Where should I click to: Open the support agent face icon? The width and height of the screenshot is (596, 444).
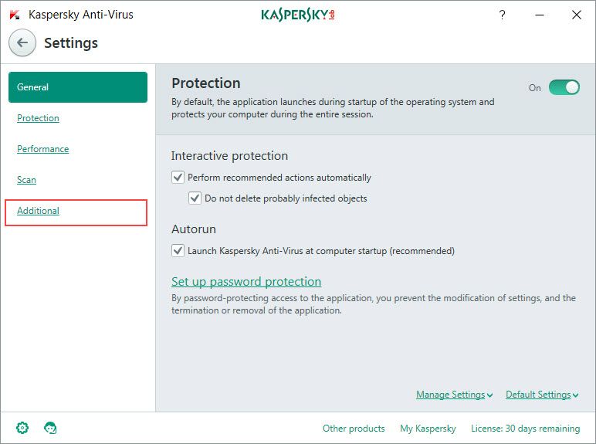point(50,428)
